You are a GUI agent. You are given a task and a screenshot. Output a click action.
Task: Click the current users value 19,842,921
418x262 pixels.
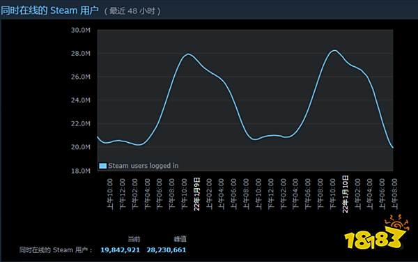120,250
